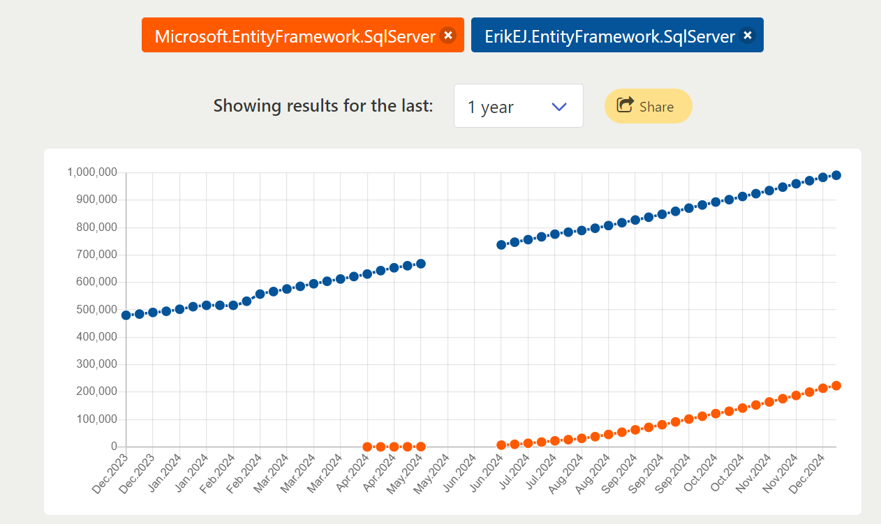Click the 0 y-axis label
The width and height of the screenshot is (881, 524).
pos(113,447)
